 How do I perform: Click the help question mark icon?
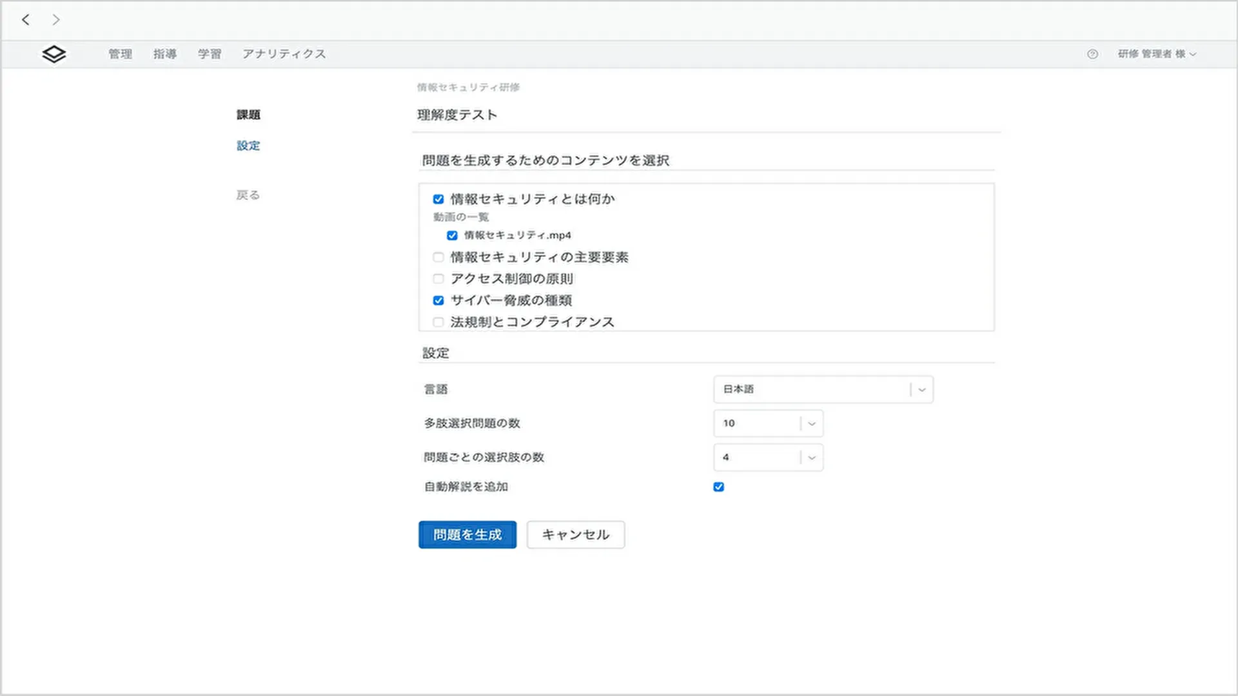coord(1092,54)
